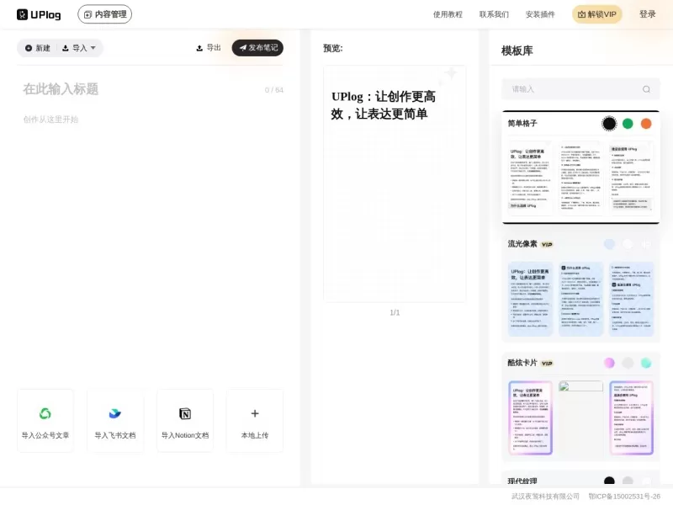Click the 发布笔记 publish button
The height and width of the screenshot is (505, 673).
coord(258,48)
